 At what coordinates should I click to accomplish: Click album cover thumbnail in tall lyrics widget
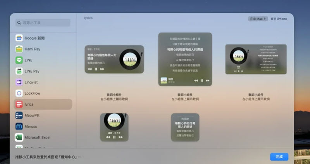(x=164, y=80)
